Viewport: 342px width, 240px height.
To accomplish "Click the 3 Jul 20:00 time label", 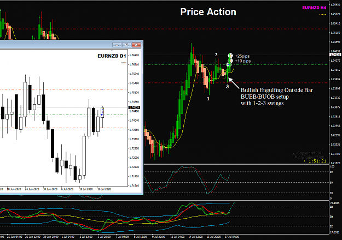I will [104, 237].
